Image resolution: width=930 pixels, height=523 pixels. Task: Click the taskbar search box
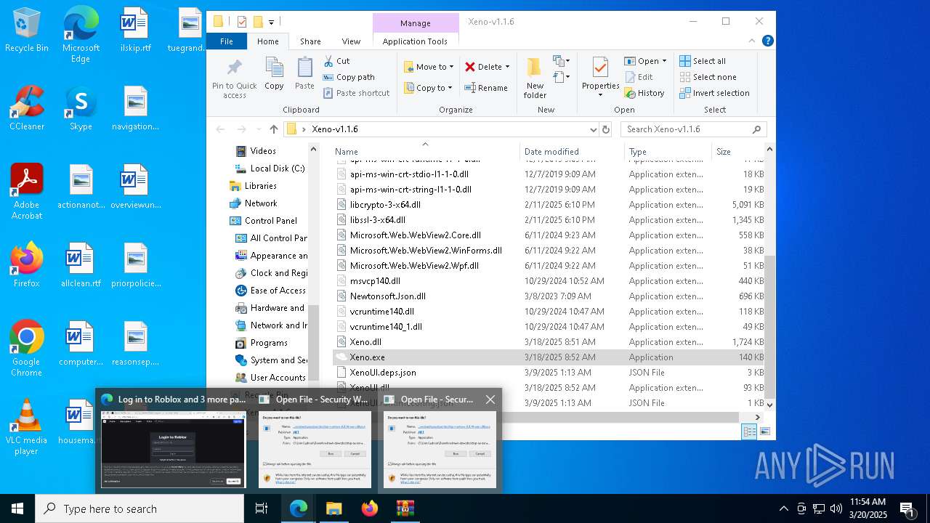(139, 508)
